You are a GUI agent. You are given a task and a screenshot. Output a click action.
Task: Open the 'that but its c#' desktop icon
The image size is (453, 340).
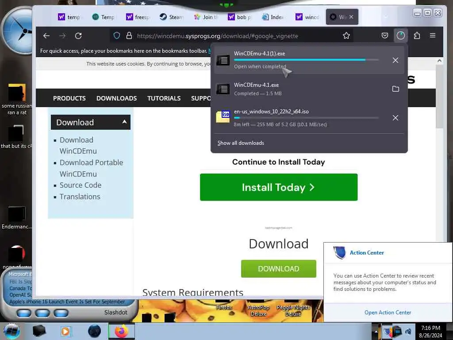(16, 137)
